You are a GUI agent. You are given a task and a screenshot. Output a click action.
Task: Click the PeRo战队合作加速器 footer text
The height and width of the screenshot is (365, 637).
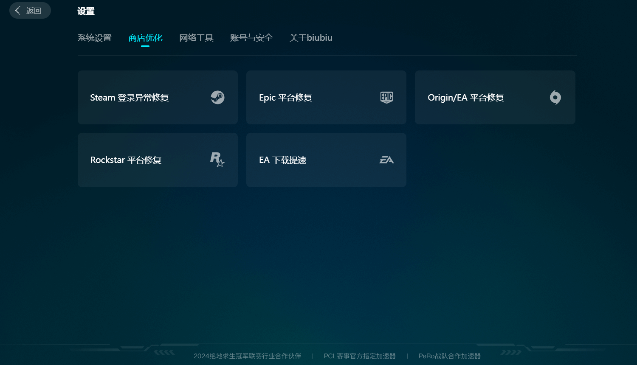pyautogui.click(x=449, y=356)
